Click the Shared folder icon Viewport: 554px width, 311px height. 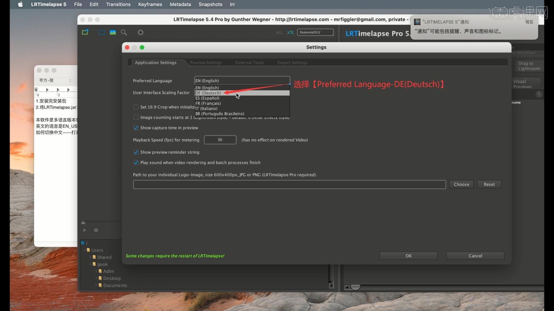[x=94, y=257]
